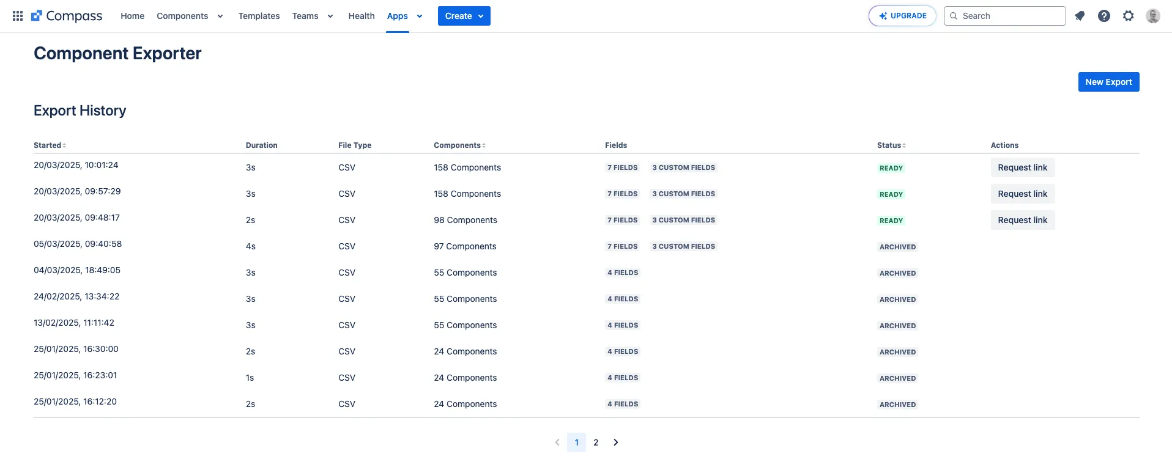Open the Templates page
1172x473 pixels.
tap(259, 16)
